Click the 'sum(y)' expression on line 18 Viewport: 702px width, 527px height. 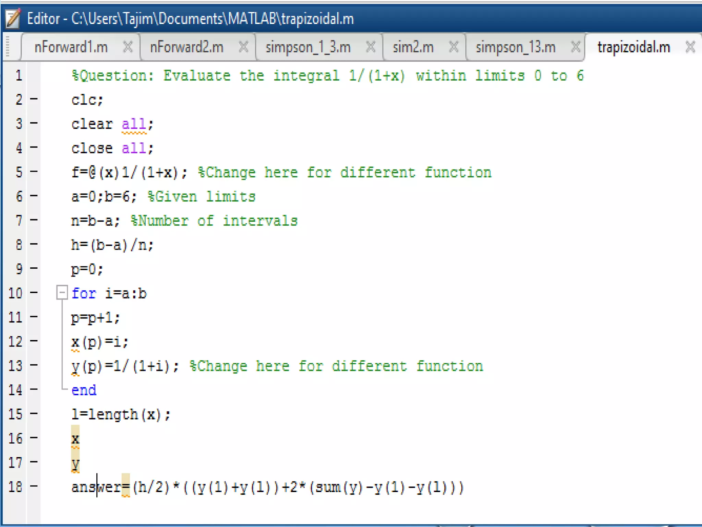(x=340, y=487)
